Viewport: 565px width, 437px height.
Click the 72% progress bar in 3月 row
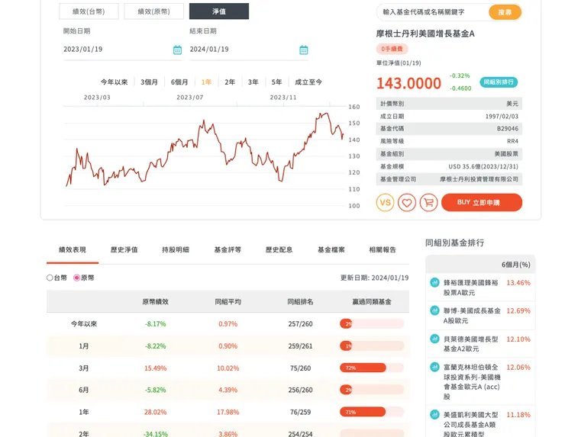(372, 368)
